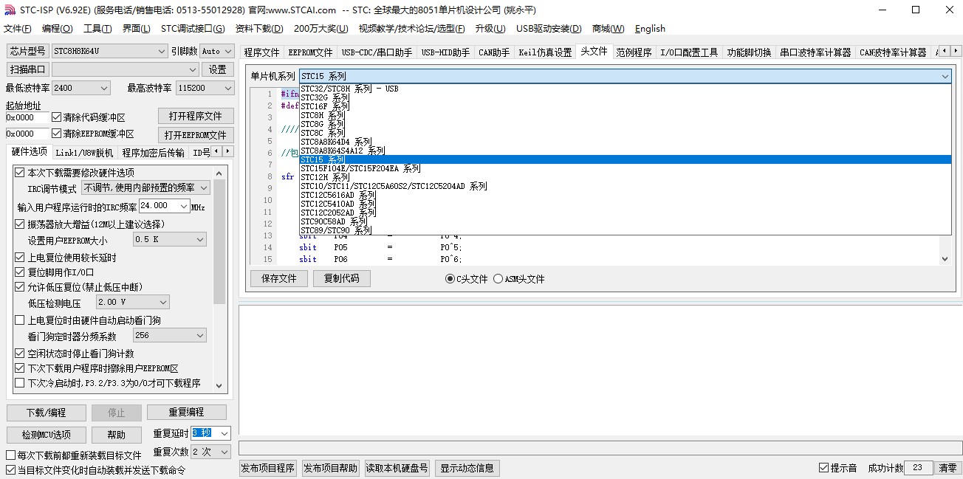Toggle 下次下载用户程序时擦除用户EEPROM区
The height and width of the screenshot is (479, 963).
click(20, 368)
